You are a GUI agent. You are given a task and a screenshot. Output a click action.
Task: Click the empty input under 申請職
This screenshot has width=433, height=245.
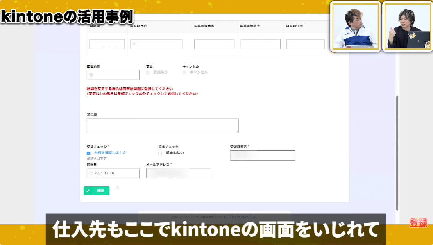(x=107, y=44)
